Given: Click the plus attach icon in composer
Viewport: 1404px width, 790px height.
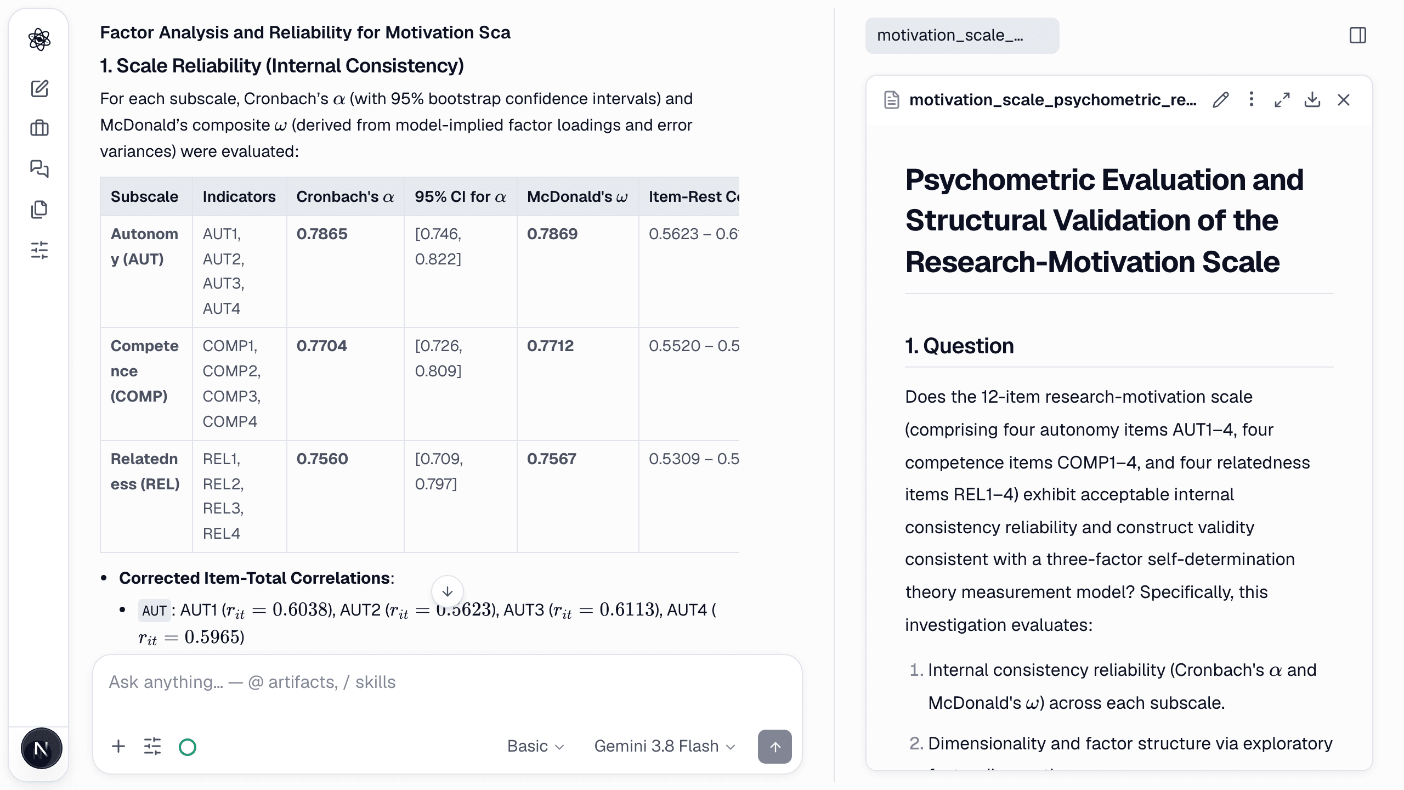Looking at the screenshot, I should [118, 746].
